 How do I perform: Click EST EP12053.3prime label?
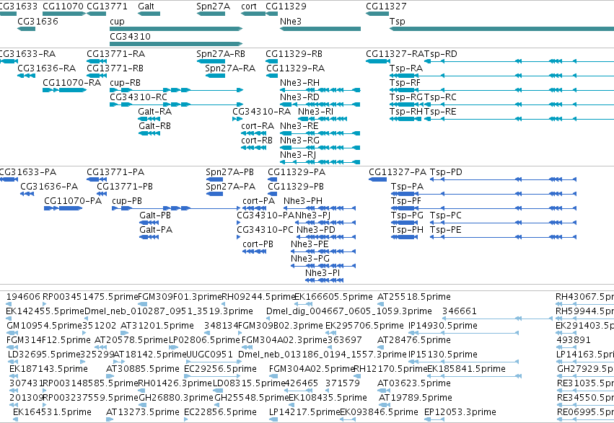pyautogui.click(x=460, y=412)
